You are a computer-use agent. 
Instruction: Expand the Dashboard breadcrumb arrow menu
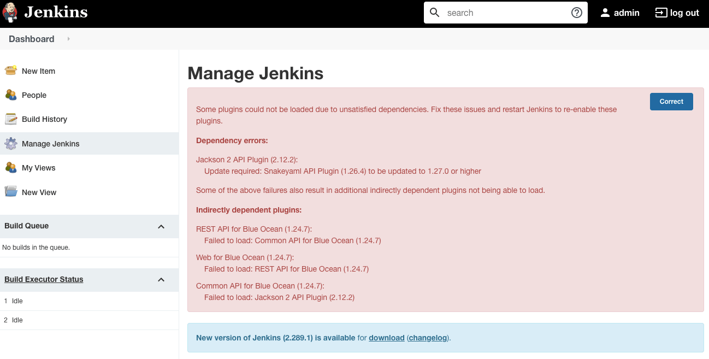(68, 39)
